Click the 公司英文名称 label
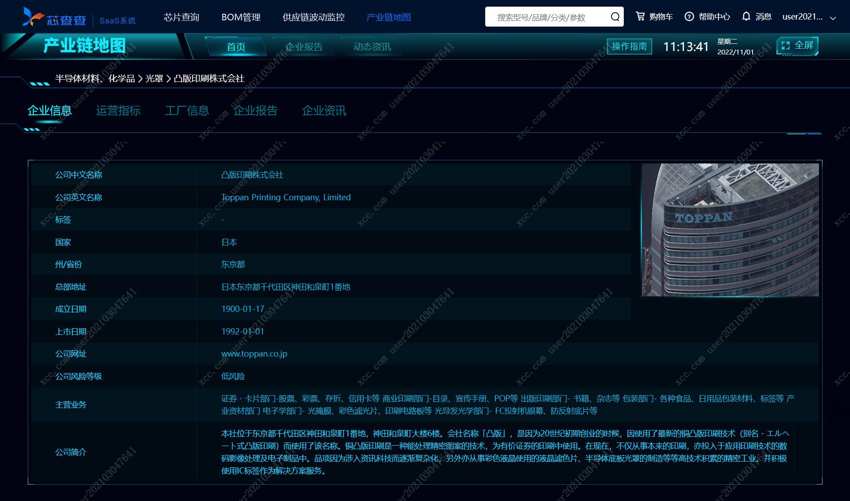 click(78, 198)
